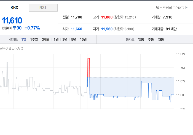Click the 봉차트 label
Viewport: 193px width, 135px height.
(x=130, y=39)
